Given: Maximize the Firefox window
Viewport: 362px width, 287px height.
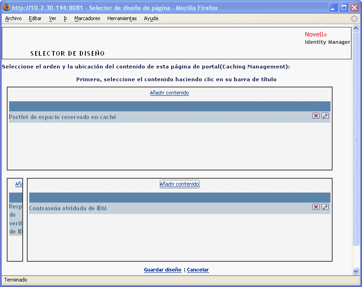Looking at the screenshot, I should (x=344, y=8).
